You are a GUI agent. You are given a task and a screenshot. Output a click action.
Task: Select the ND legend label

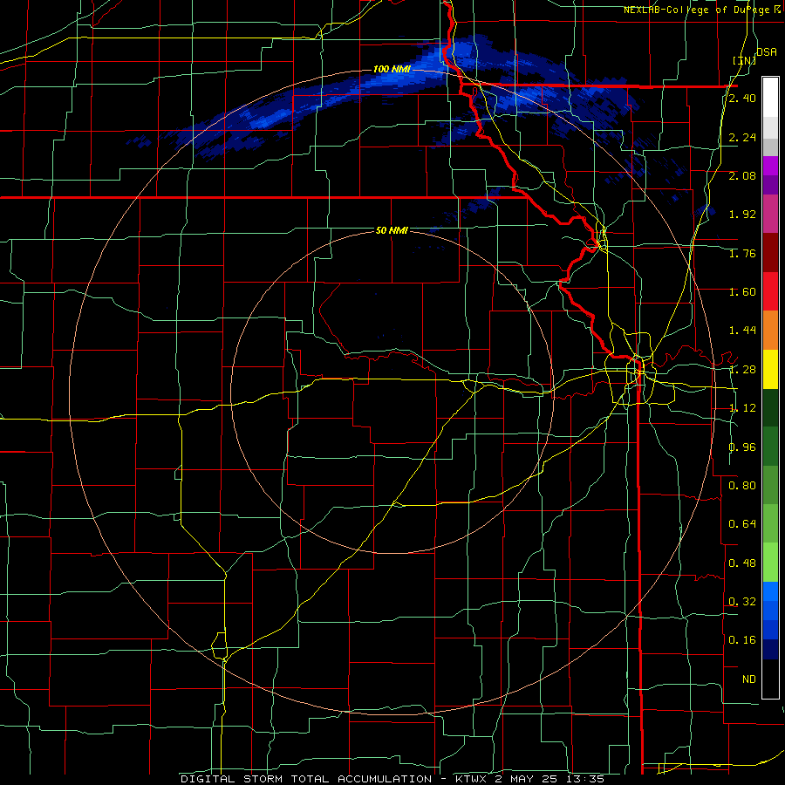coord(749,679)
